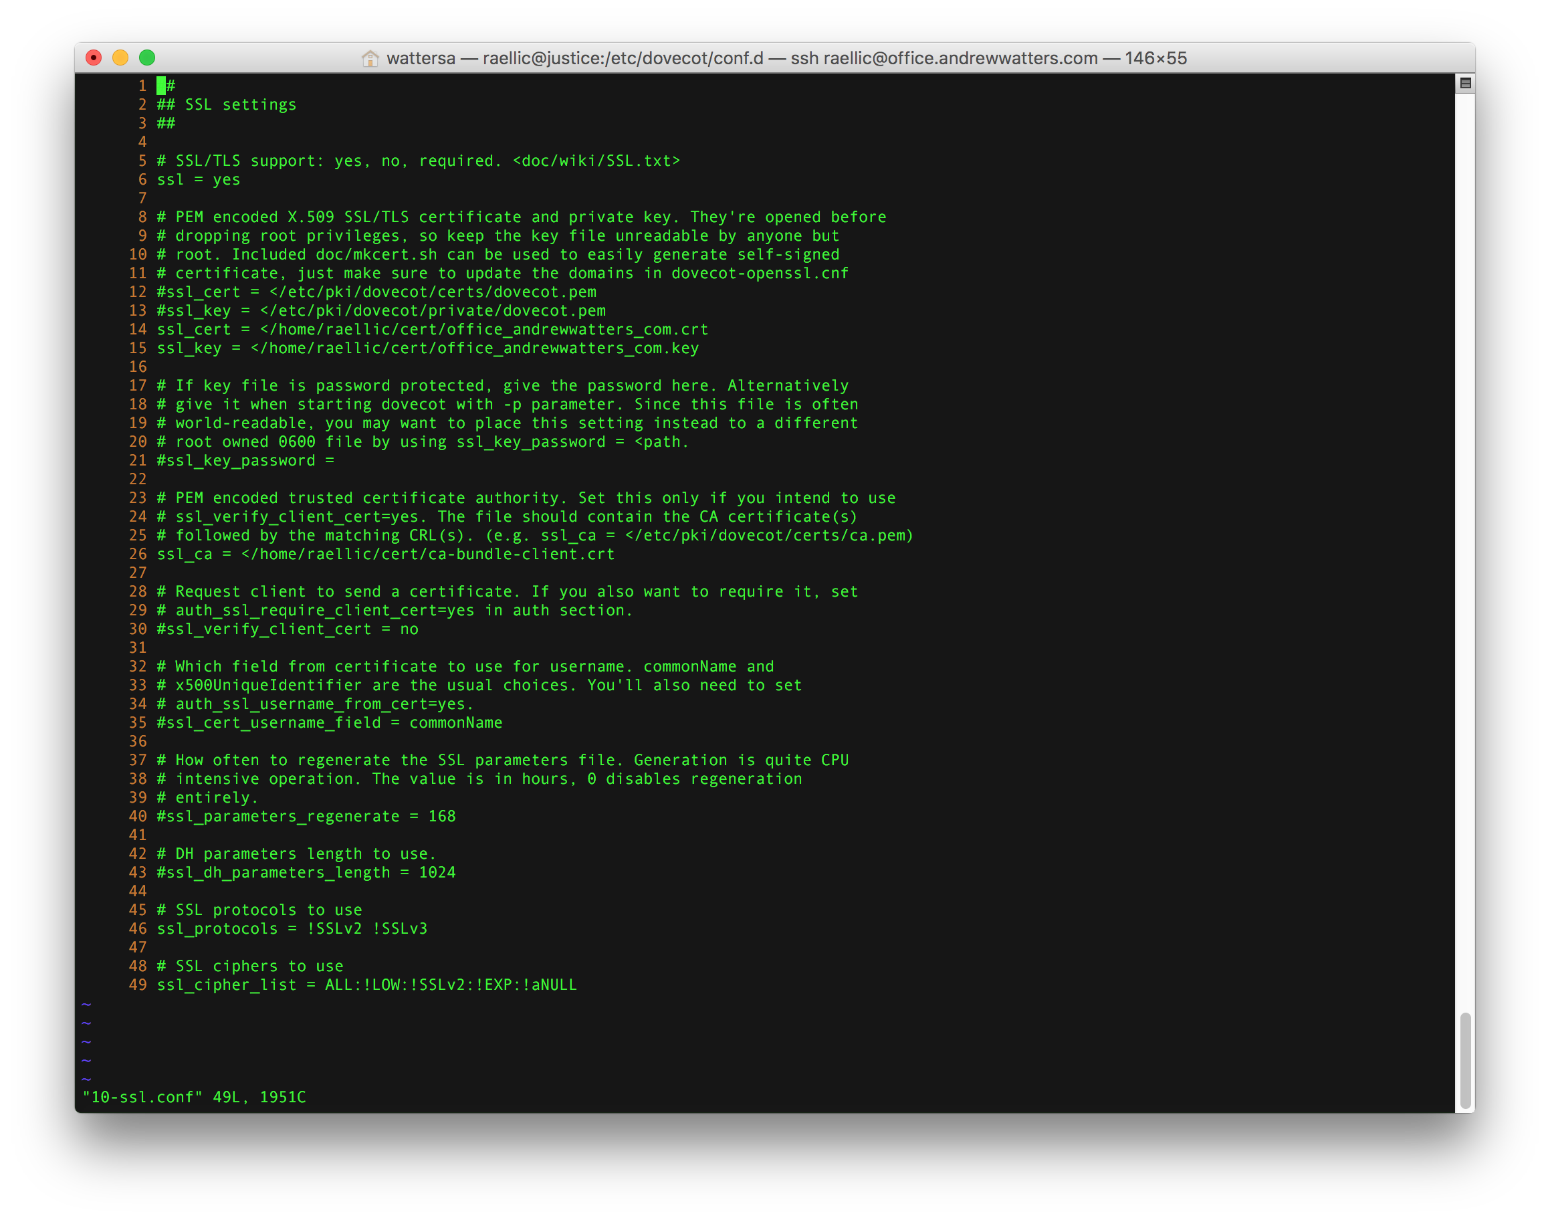Click the comment 'Which field from certificate to use'
This screenshot has height=1220, width=1550.
pyautogui.click(x=465, y=667)
